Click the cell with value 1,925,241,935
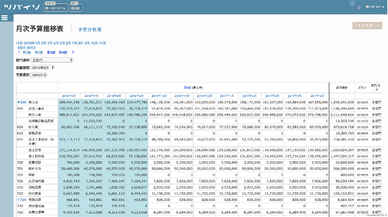 [x=342, y=102]
